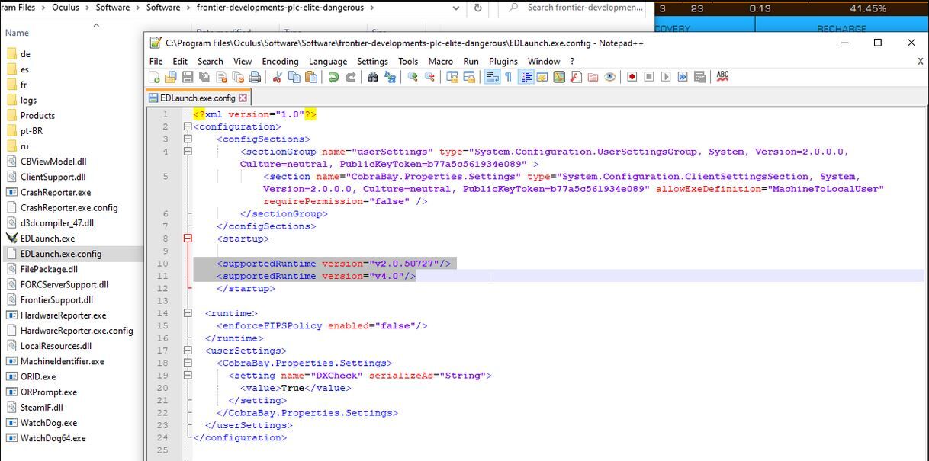Viewport: 929px width, 461px height.
Task: Select the EDLaunch.exe.config document tab
Action: [x=198, y=98]
